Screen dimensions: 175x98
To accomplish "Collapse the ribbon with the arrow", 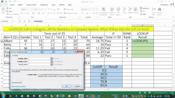I will (x=173, y=17).
